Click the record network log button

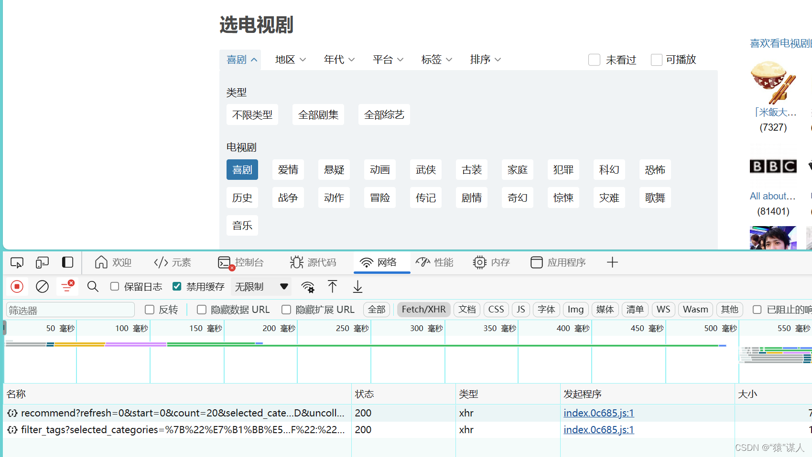[x=17, y=287]
